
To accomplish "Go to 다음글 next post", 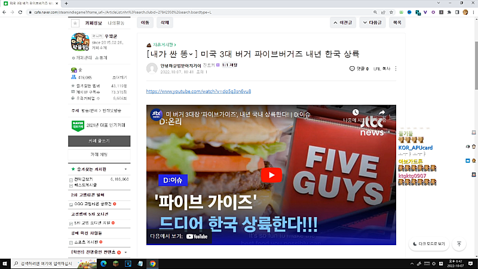I will 372,23.
